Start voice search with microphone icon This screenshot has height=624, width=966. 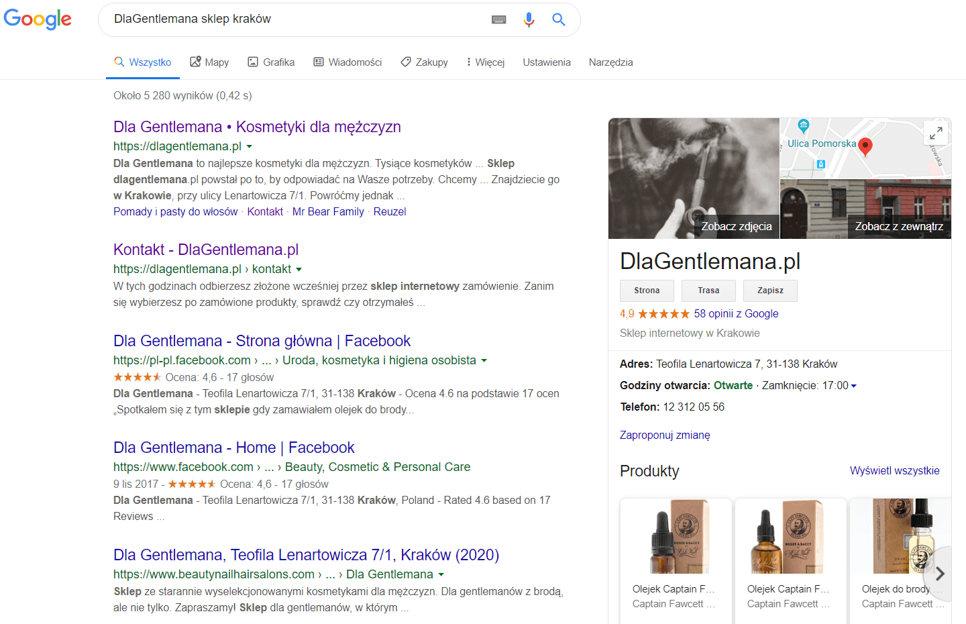(x=529, y=19)
